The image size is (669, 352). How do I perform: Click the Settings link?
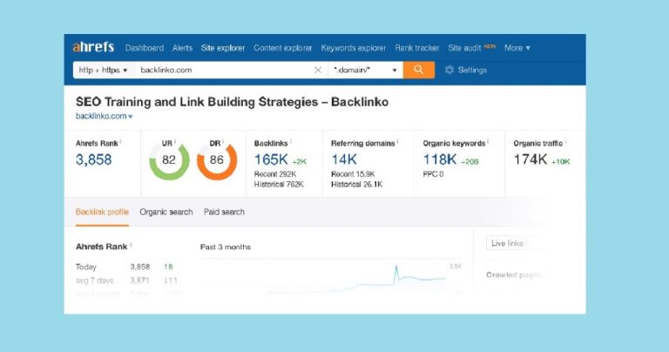472,70
